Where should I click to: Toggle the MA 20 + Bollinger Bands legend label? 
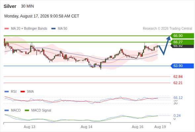pyautogui.click(x=29, y=29)
